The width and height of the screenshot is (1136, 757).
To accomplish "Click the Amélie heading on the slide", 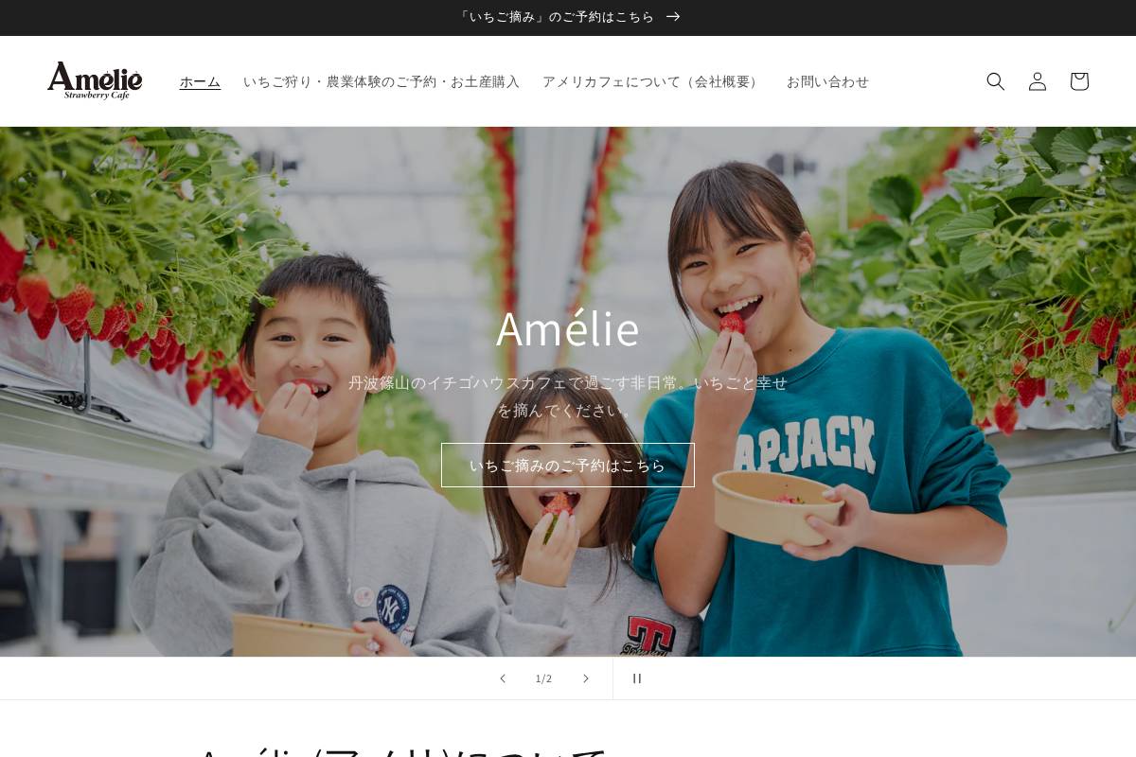I will (x=568, y=328).
